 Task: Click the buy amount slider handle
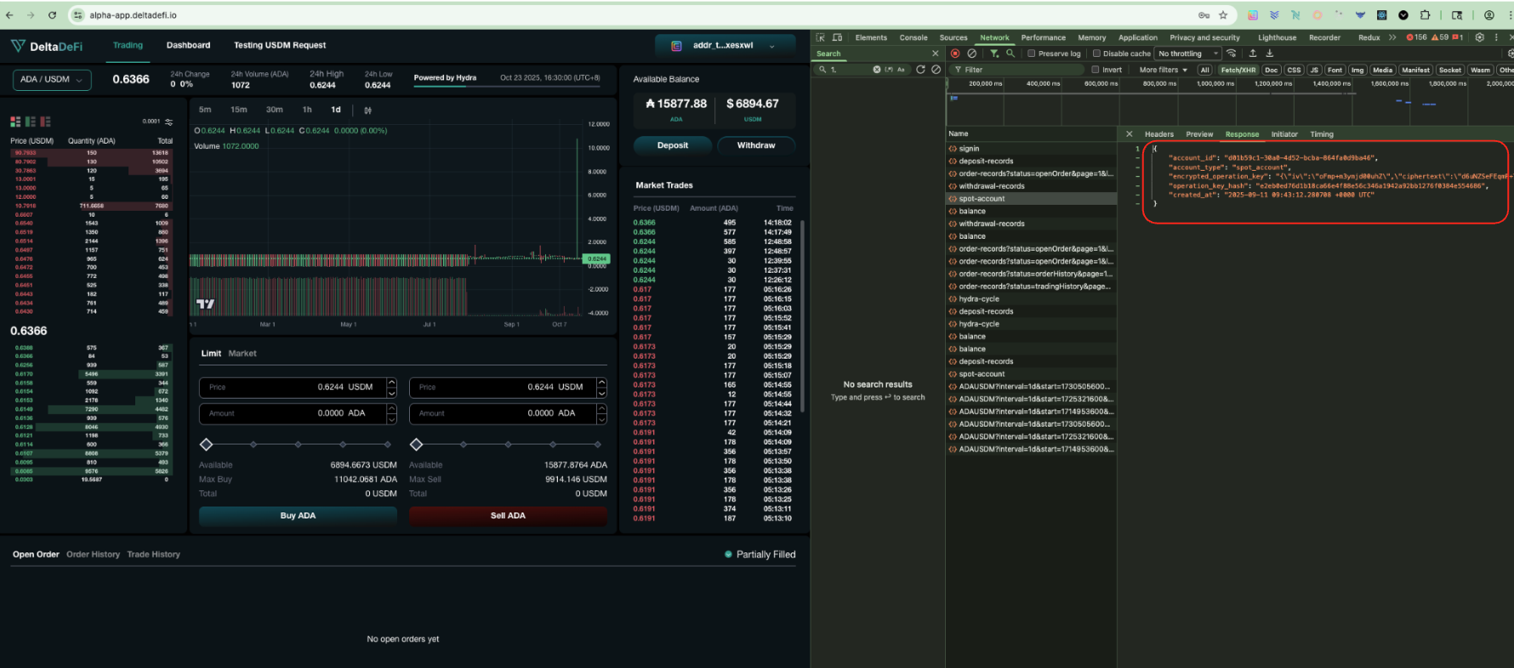point(206,444)
